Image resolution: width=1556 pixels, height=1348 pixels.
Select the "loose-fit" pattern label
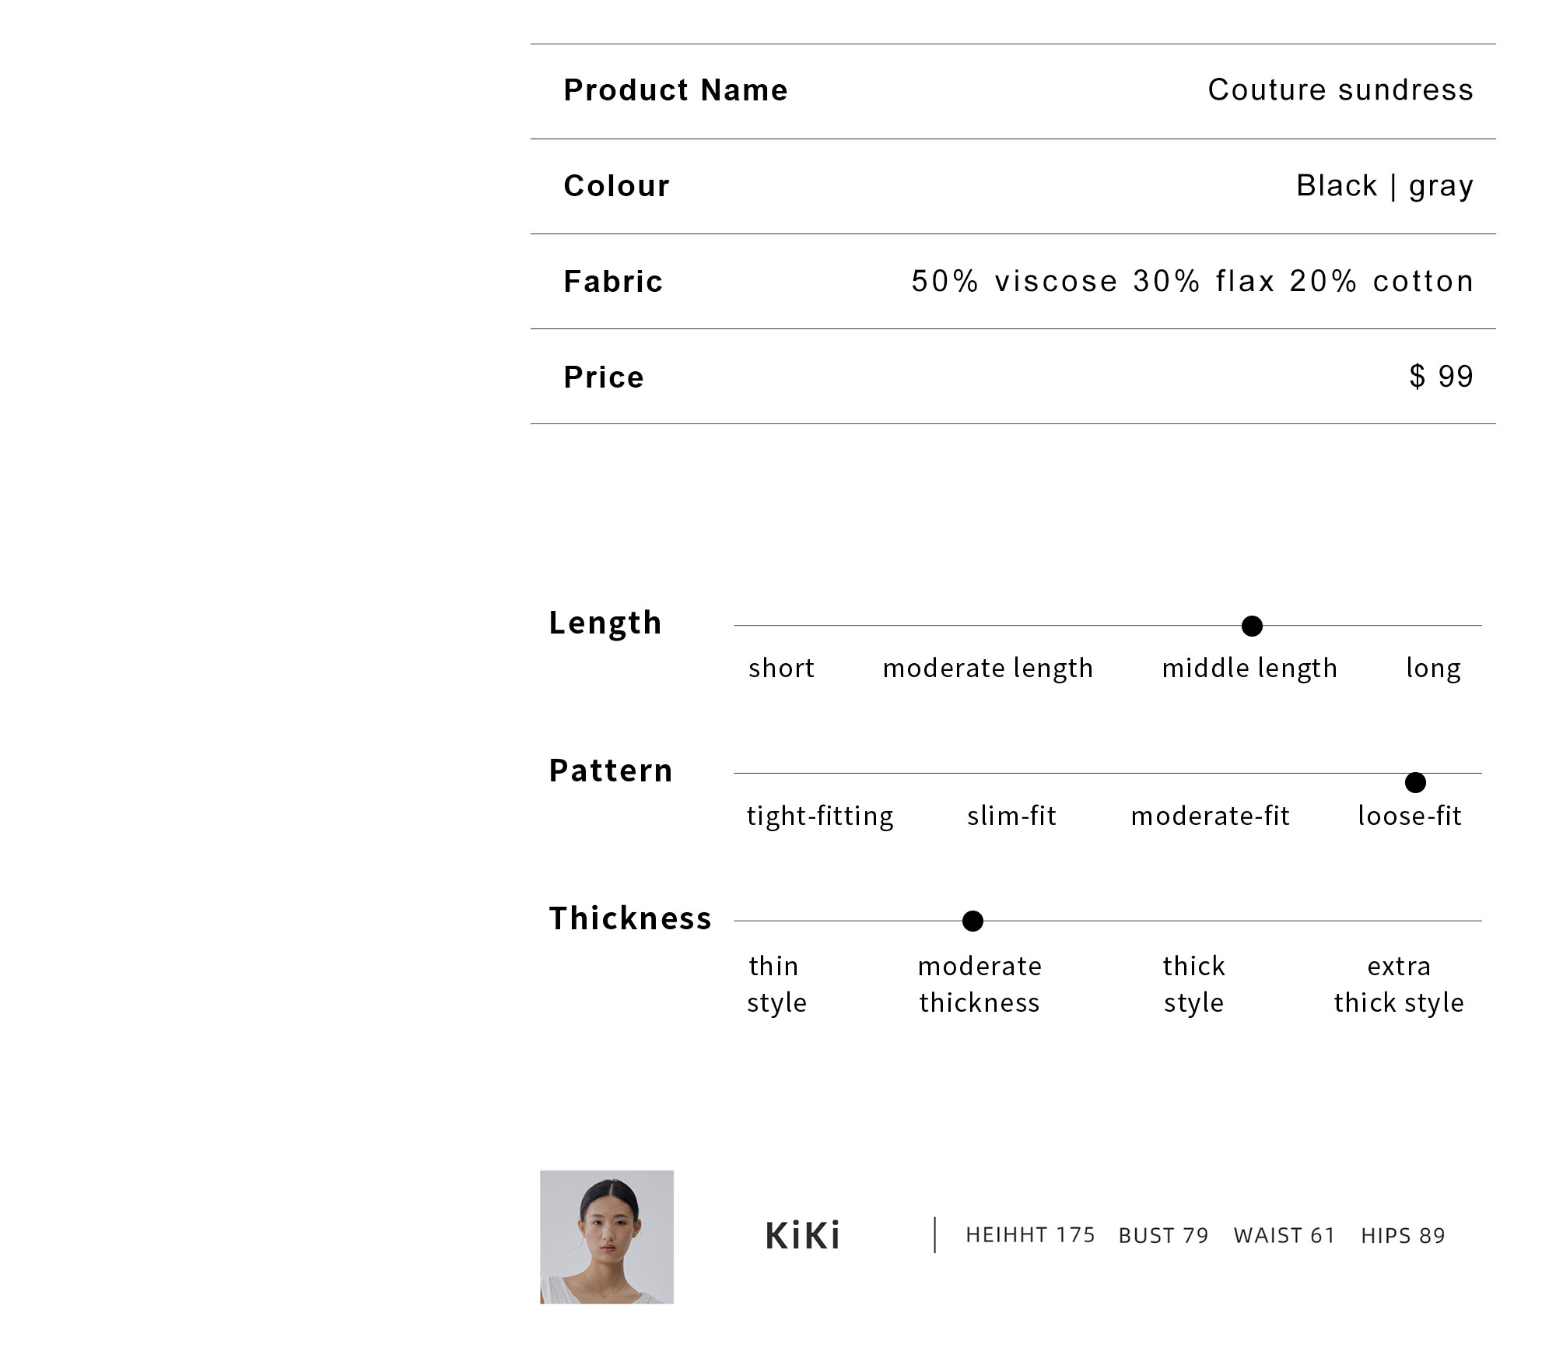click(x=1409, y=816)
